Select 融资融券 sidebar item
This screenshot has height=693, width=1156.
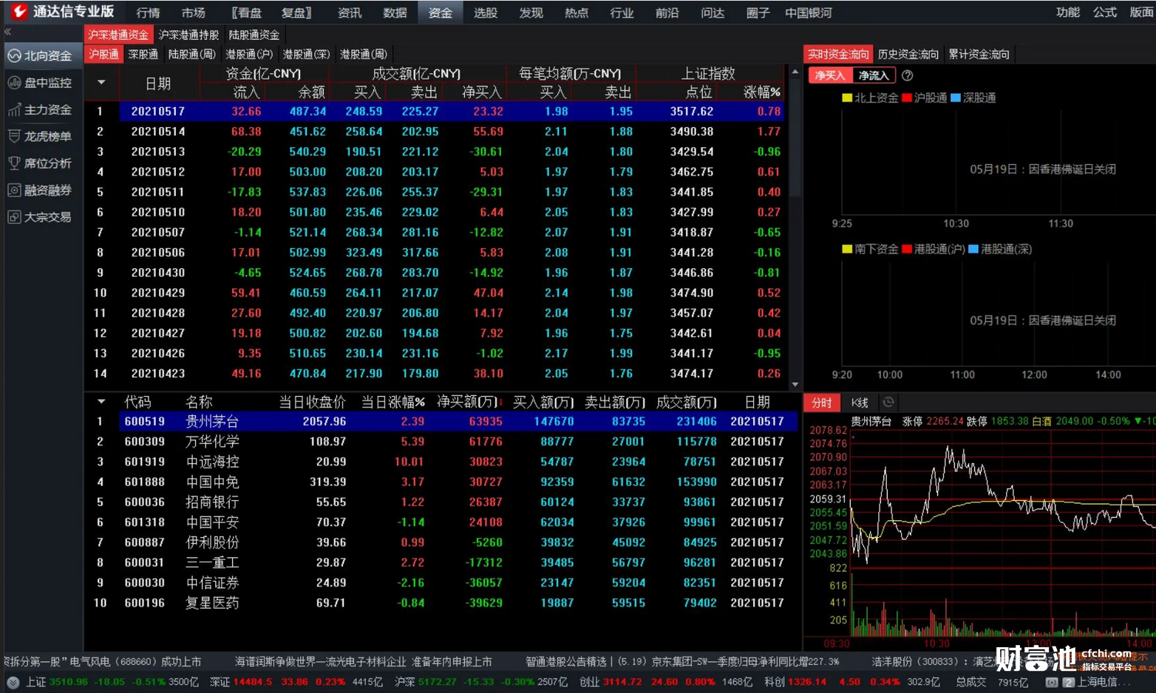(x=41, y=190)
